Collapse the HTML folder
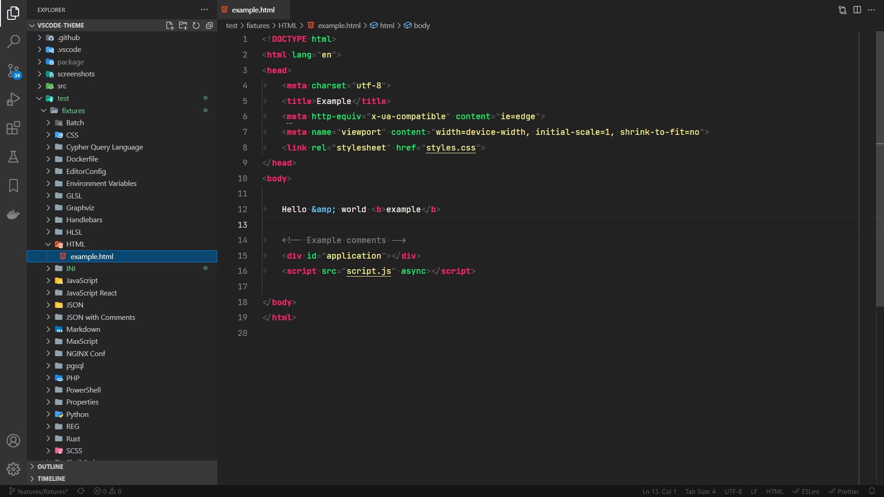Image resolution: width=884 pixels, height=497 pixels. pyautogui.click(x=75, y=244)
